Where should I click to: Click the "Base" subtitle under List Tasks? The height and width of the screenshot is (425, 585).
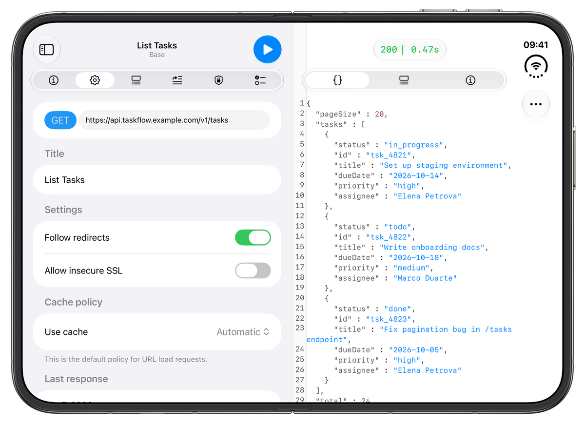tap(157, 55)
